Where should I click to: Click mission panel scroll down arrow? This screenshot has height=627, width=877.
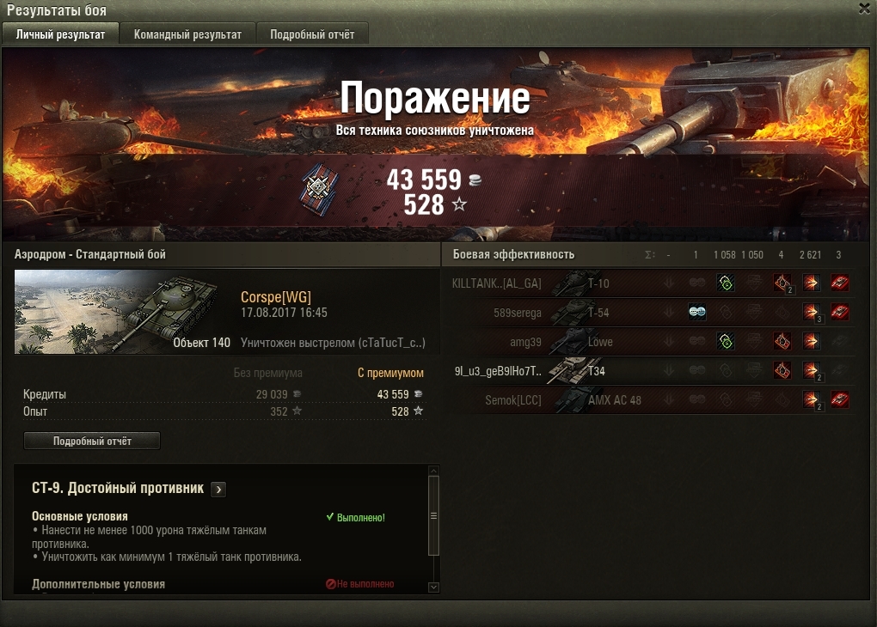pos(433,587)
